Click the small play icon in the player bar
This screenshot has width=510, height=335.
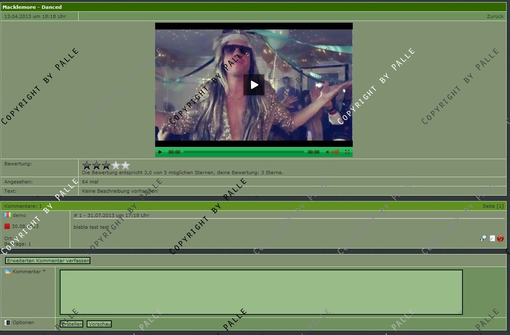click(160, 152)
